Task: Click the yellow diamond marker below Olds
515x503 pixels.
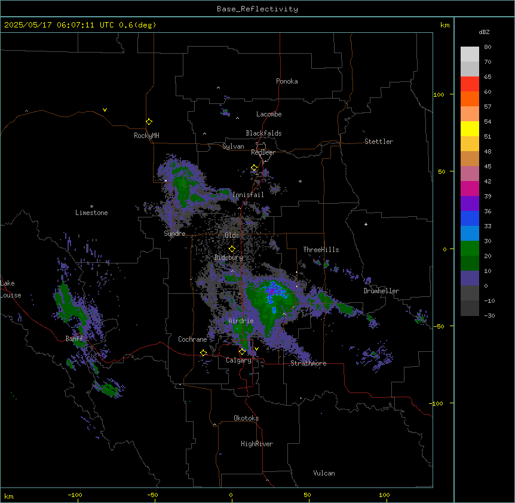Action: tap(232, 249)
